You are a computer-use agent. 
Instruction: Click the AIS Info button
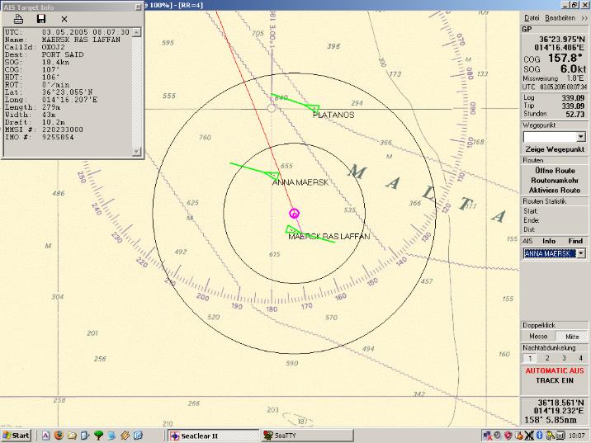tap(548, 241)
